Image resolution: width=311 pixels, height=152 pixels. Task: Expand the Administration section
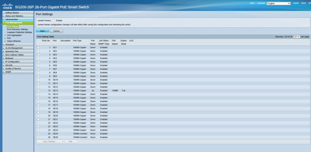pyautogui.click(x=18, y=19)
